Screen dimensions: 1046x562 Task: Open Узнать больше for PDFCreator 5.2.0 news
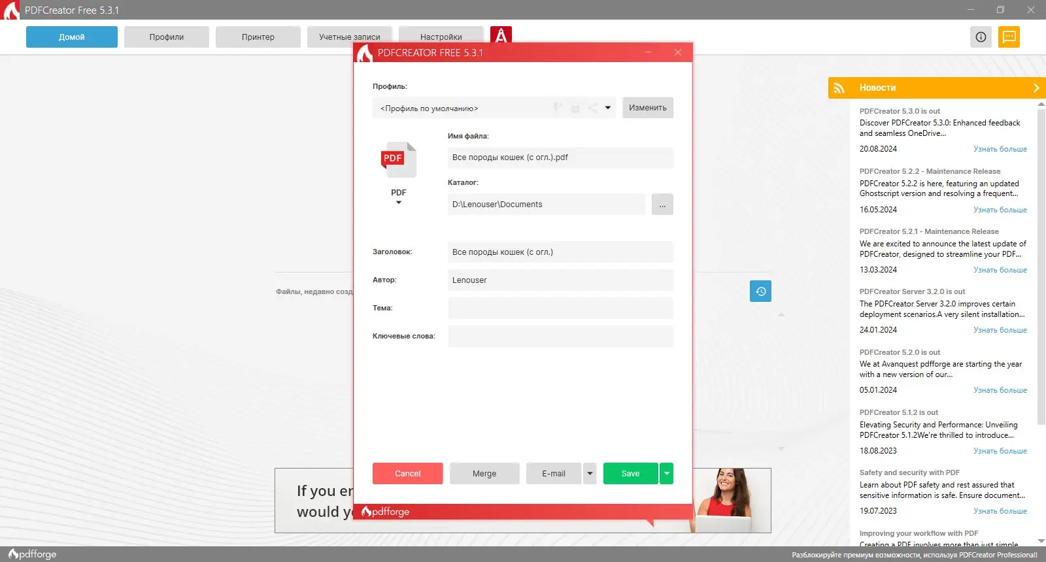pos(1000,390)
